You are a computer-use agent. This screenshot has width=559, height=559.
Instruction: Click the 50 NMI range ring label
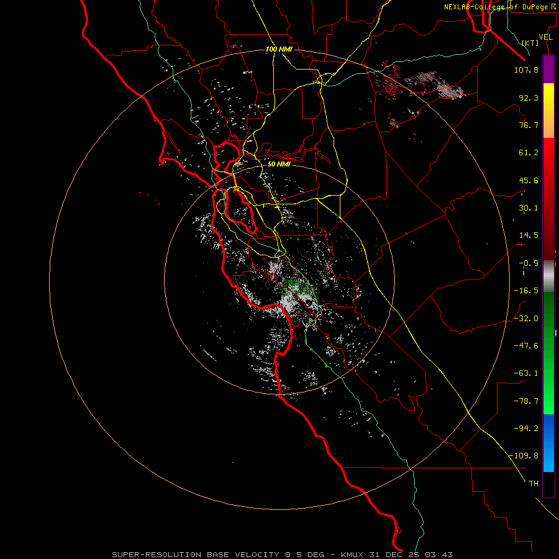coord(279,164)
